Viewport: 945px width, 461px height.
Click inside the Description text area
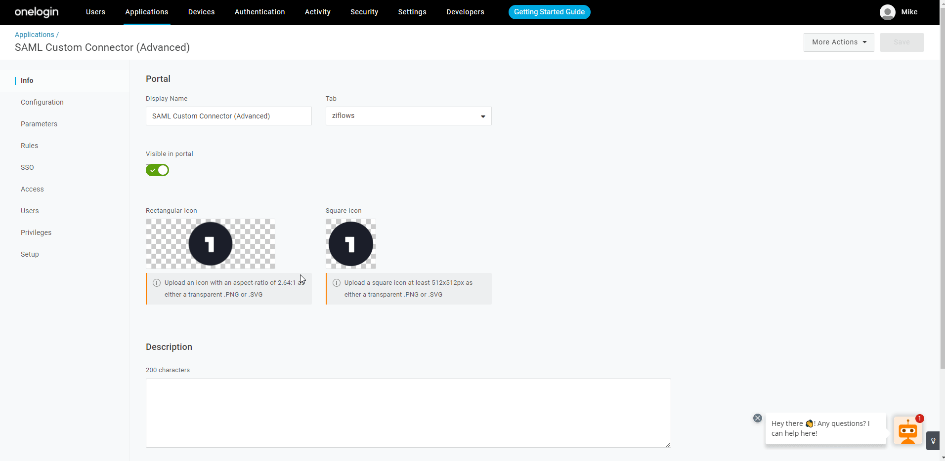coord(408,413)
